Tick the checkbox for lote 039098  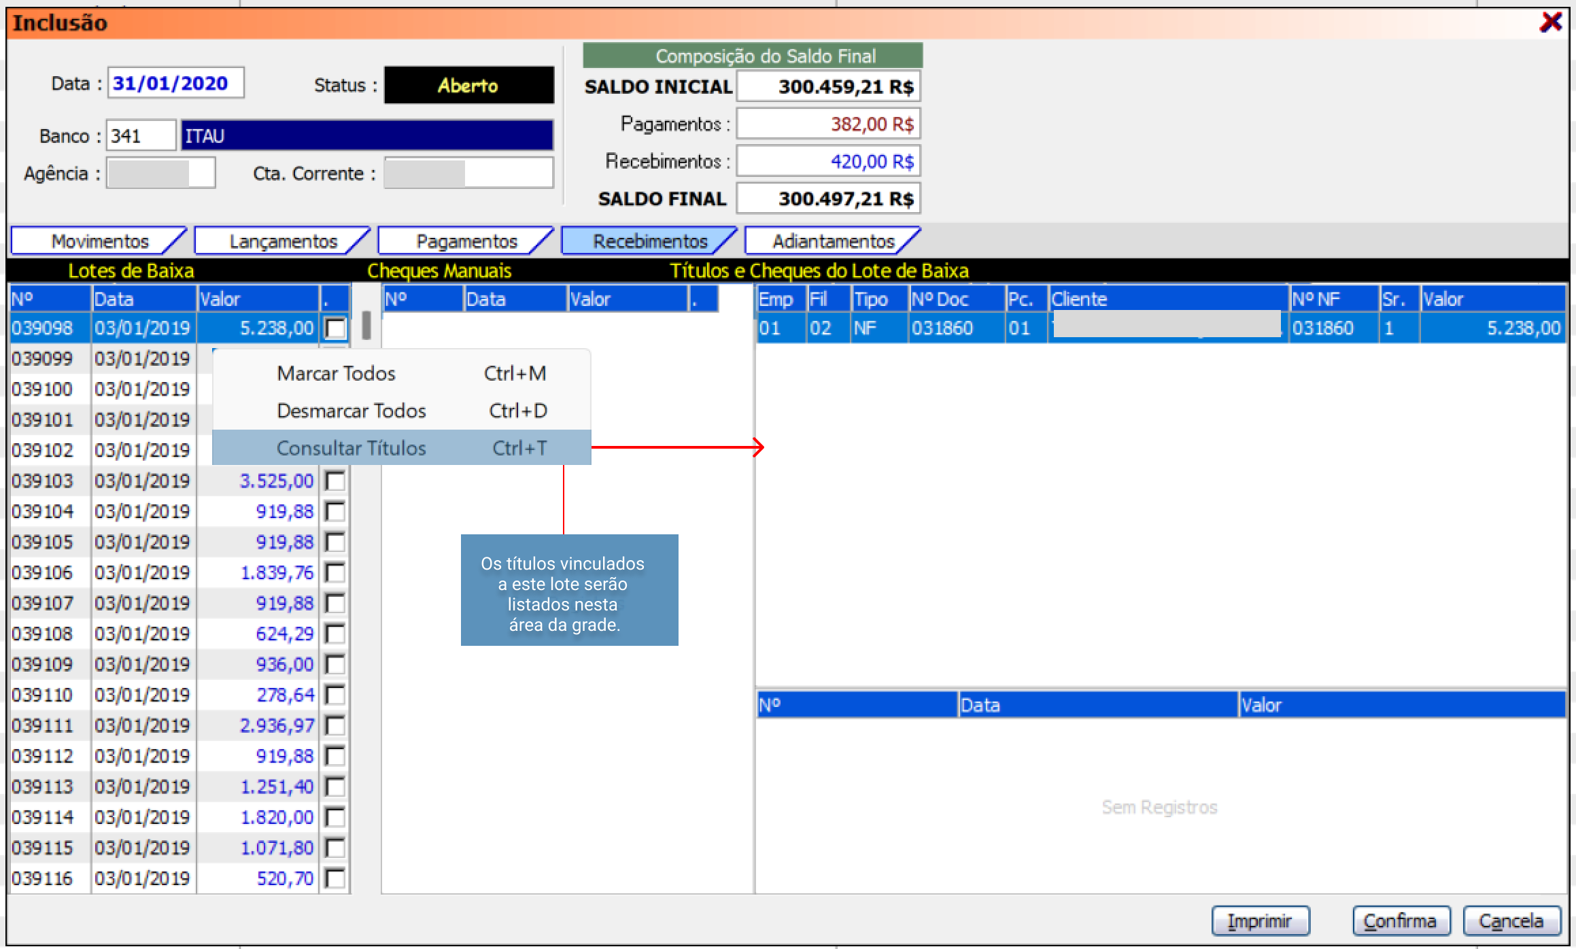coord(335,328)
